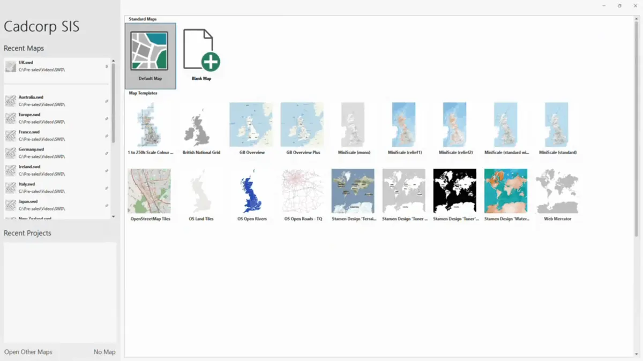The height and width of the screenshot is (361, 643).
Task: Select the MiniScale (mono) template
Action: (354, 129)
